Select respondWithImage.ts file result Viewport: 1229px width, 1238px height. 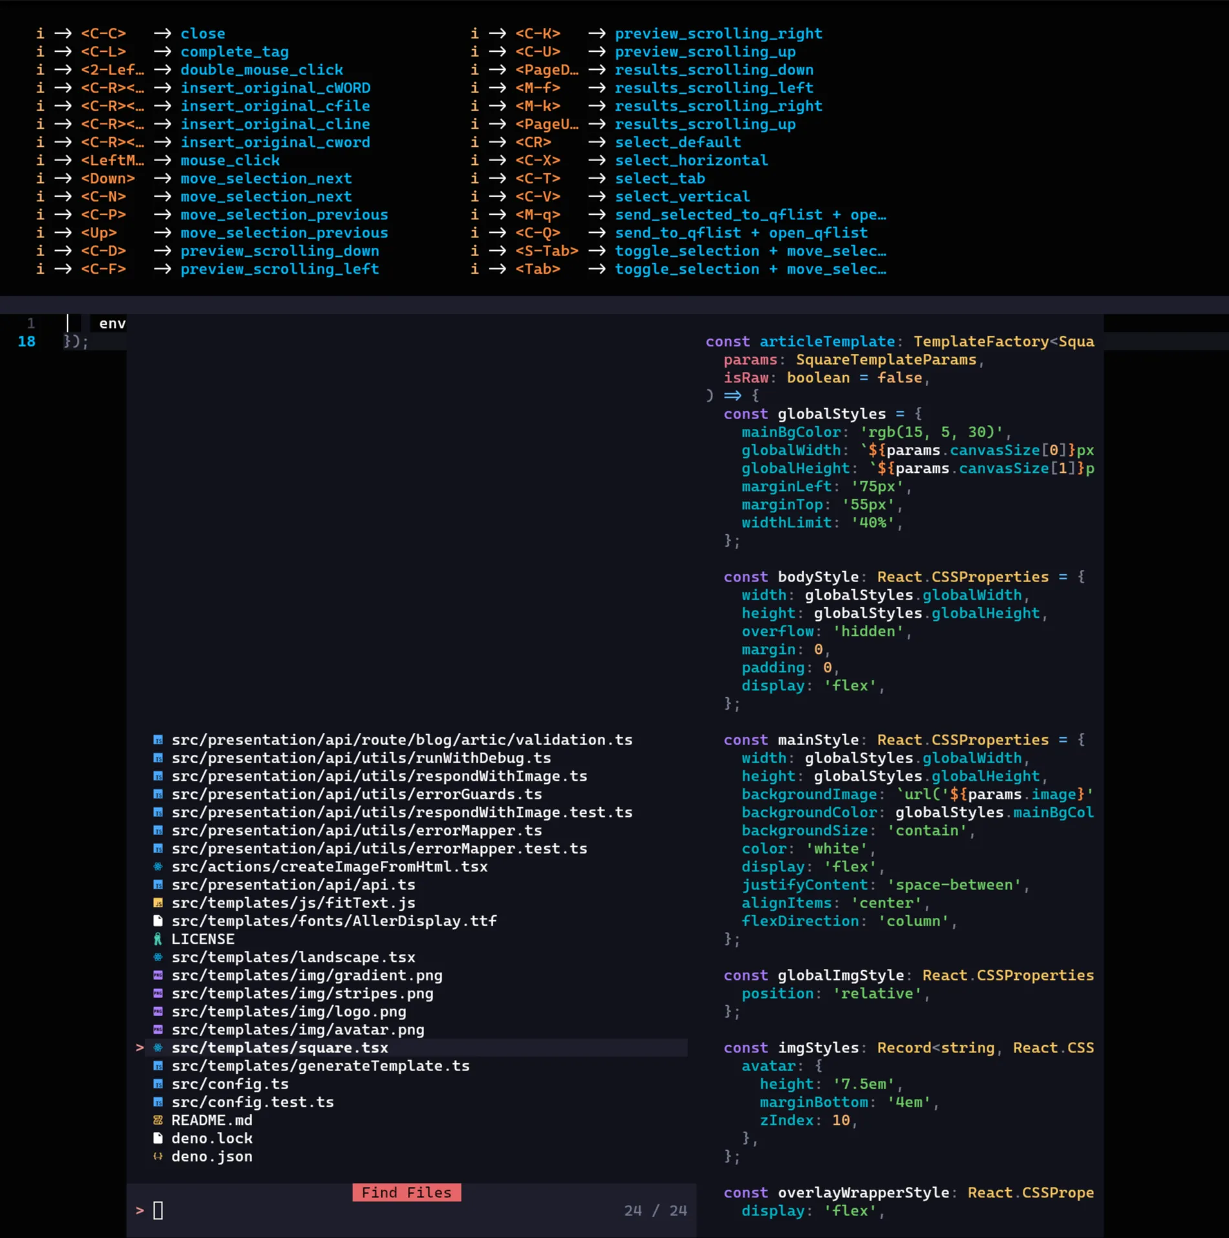(x=379, y=776)
